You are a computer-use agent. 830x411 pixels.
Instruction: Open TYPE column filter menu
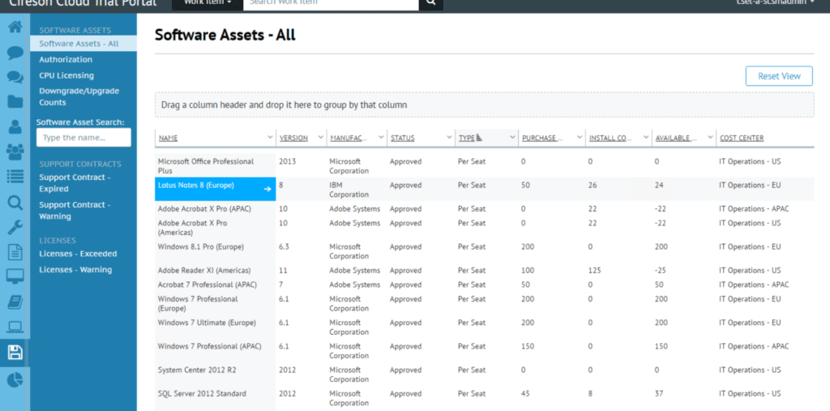pos(512,138)
